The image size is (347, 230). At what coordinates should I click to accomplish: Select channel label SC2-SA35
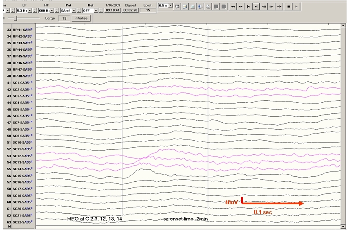(22, 89)
